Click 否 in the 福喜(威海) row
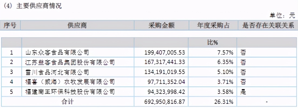Image resolution: width=298 pixels, height=108 pixels. tap(243, 82)
